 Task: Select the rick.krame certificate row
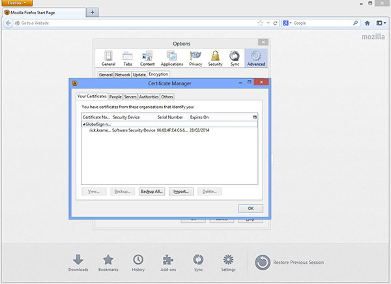(x=169, y=130)
